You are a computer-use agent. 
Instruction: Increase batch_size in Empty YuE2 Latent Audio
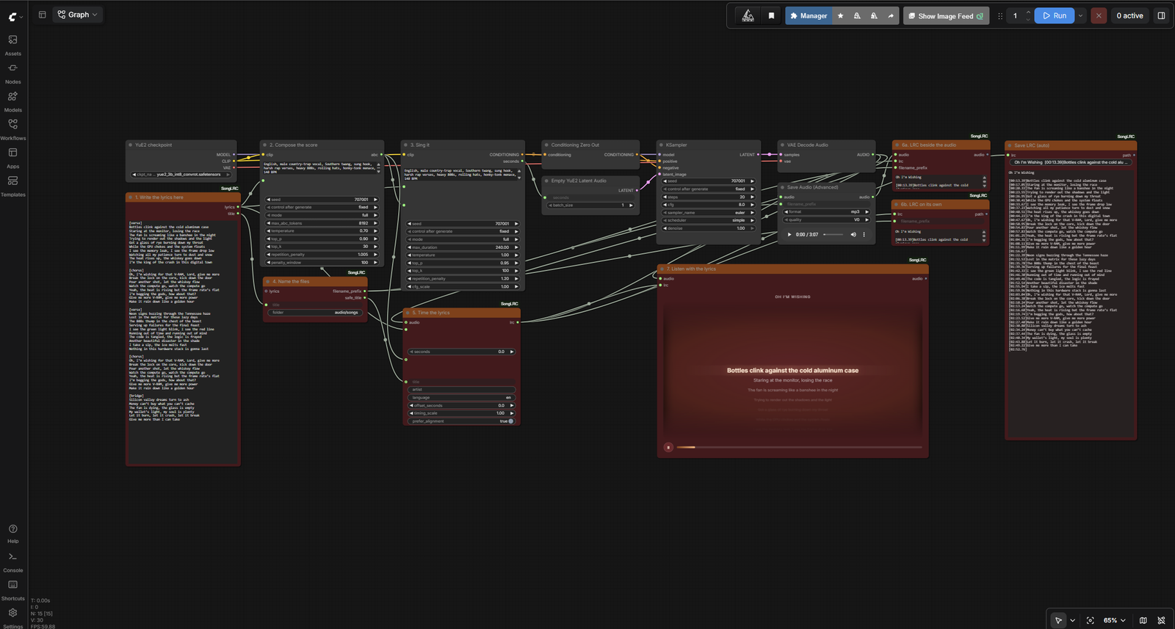(x=631, y=206)
